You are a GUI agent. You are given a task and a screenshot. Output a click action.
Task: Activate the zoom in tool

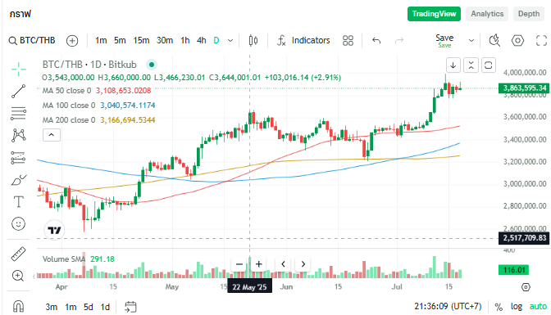18,276
